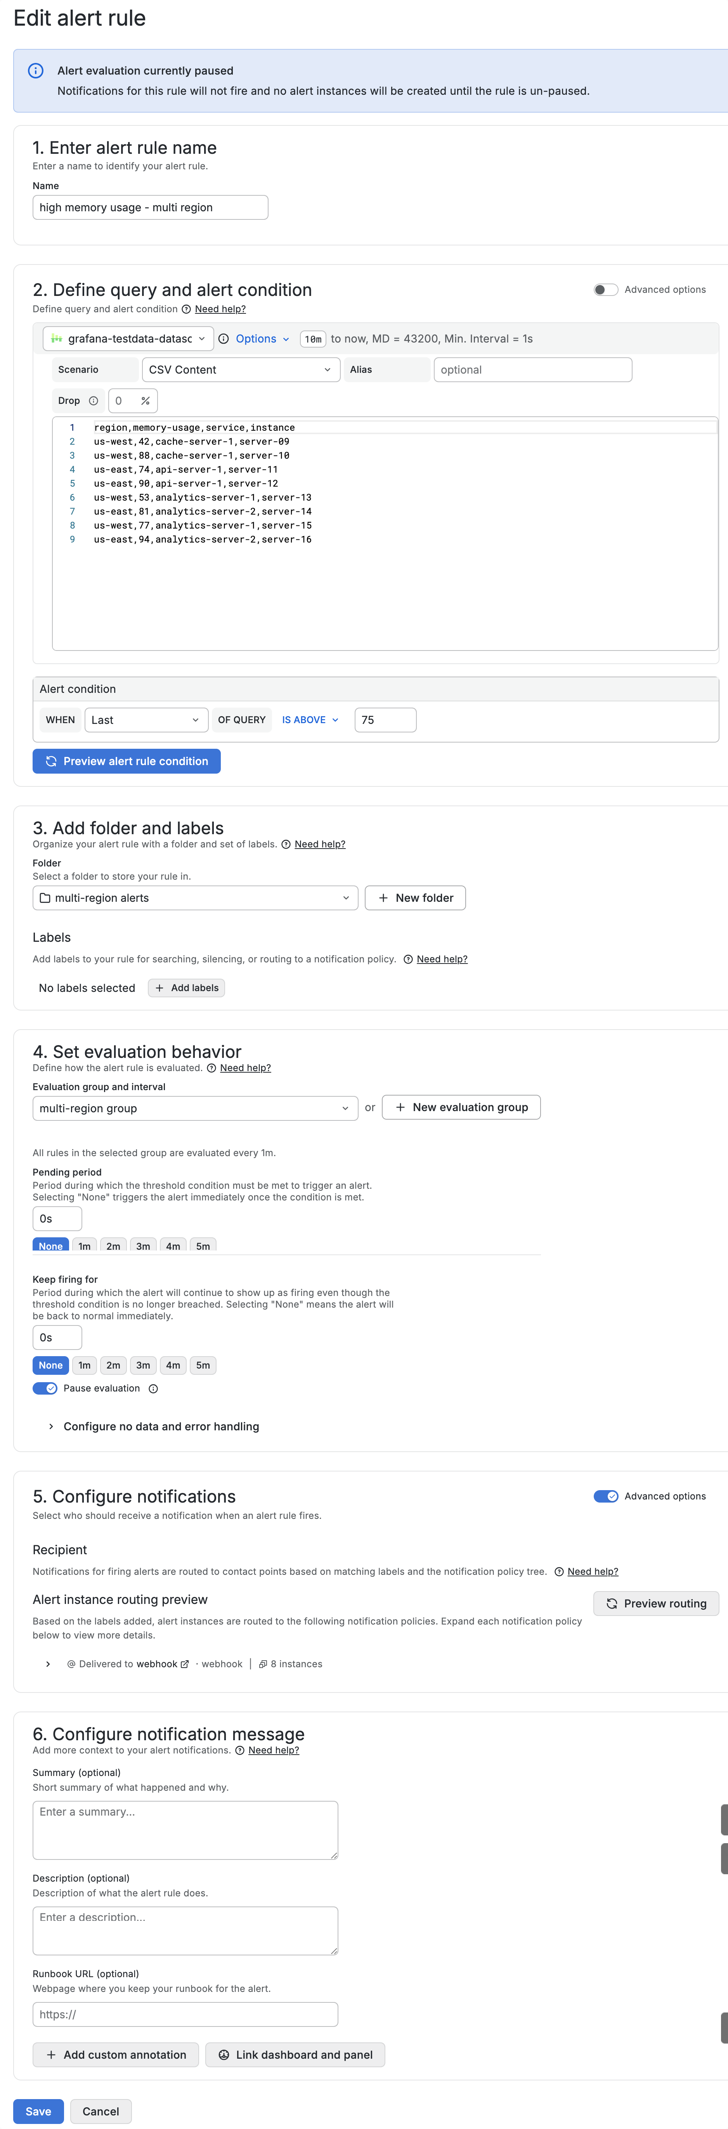
Task: Enable Advanced options in query section
Action: [x=605, y=290]
